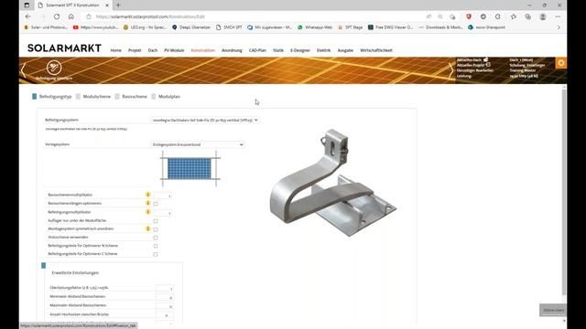Open browser collections icon
The width and height of the screenshot is (586, 329).
click(x=527, y=16)
